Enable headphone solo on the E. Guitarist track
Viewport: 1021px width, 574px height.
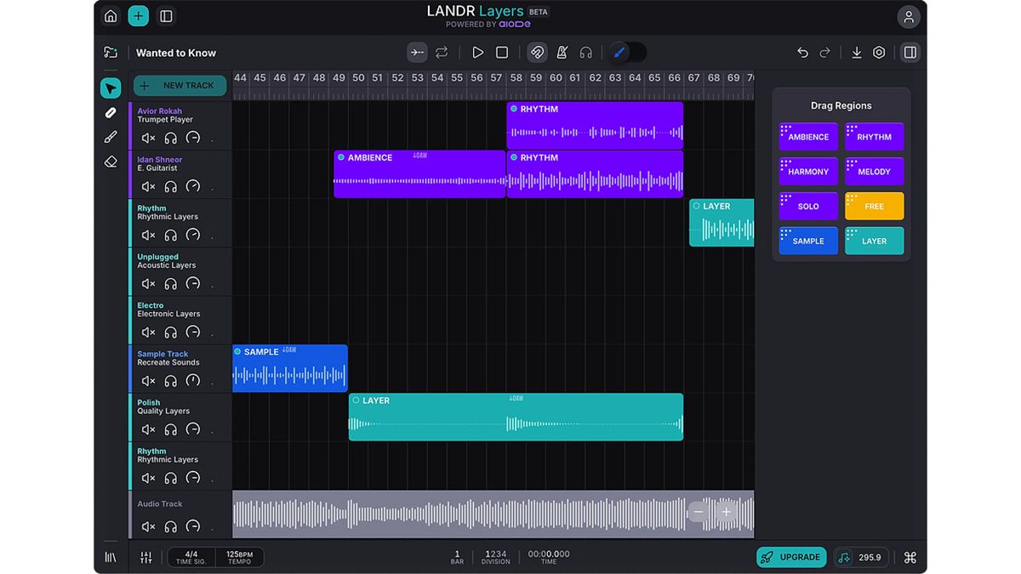170,185
